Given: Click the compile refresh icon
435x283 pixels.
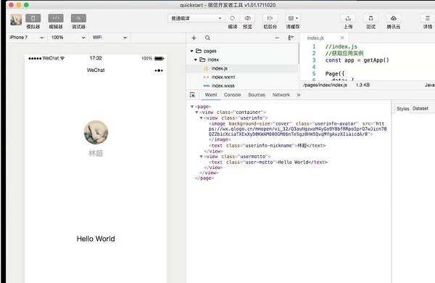Looking at the screenshot, I should pos(233,18).
